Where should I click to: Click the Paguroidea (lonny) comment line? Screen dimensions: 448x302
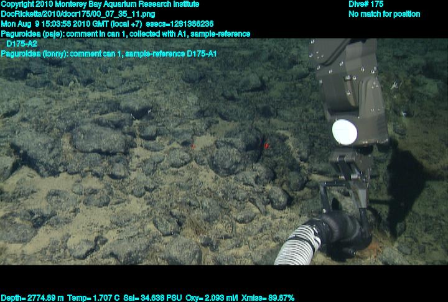(x=109, y=54)
